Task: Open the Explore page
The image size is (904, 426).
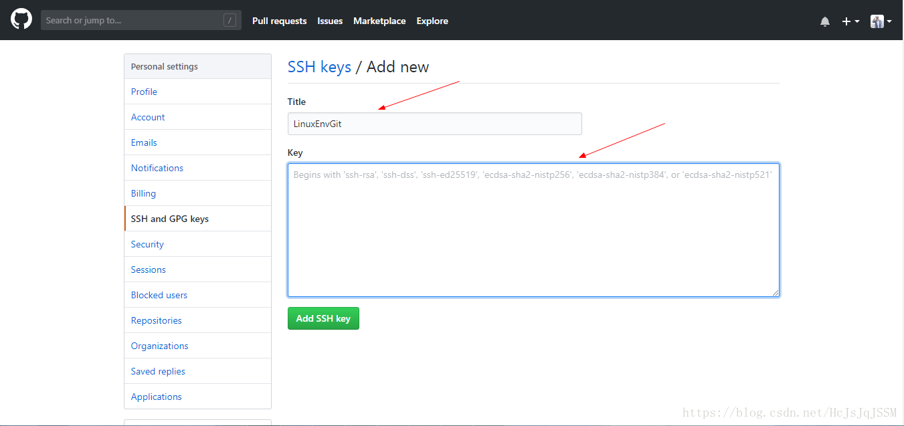Action: click(x=432, y=21)
